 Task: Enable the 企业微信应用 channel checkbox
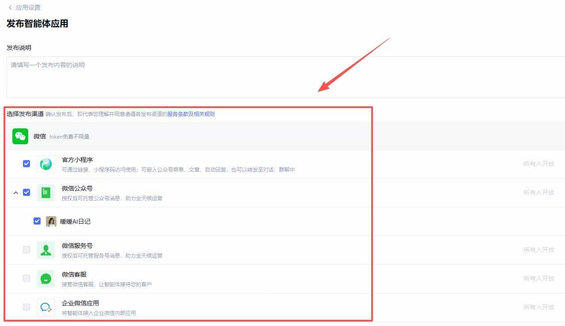click(26, 307)
